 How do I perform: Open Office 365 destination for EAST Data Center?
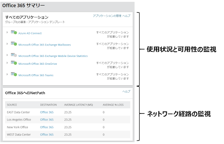47,112
